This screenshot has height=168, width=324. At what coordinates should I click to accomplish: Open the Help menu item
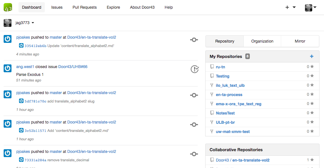[169, 7]
